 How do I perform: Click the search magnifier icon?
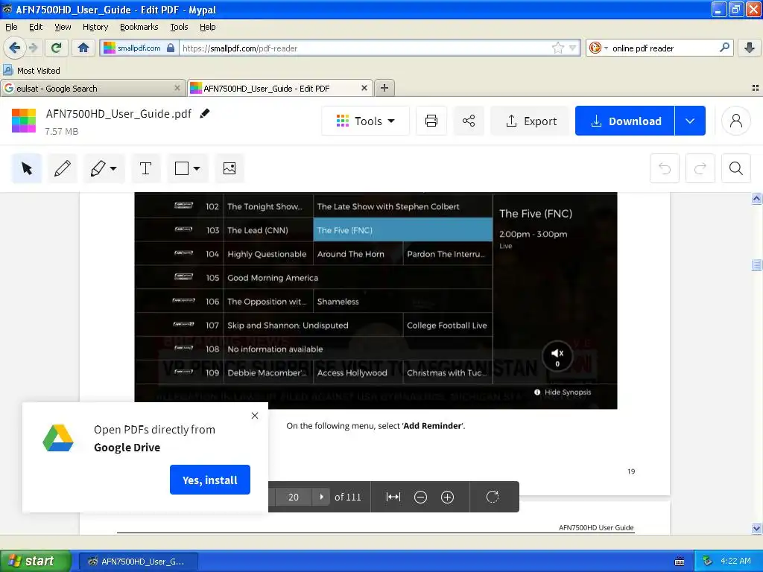[724, 48]
